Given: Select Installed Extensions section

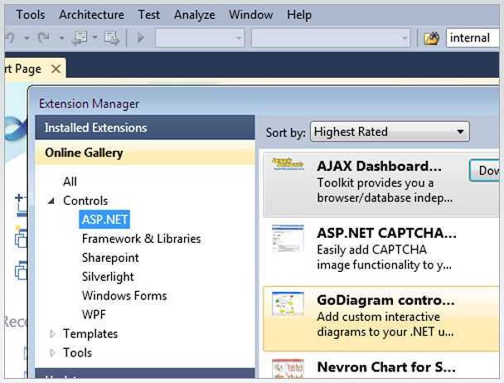Looking at the screenshot, I should (x=145, y=128).
